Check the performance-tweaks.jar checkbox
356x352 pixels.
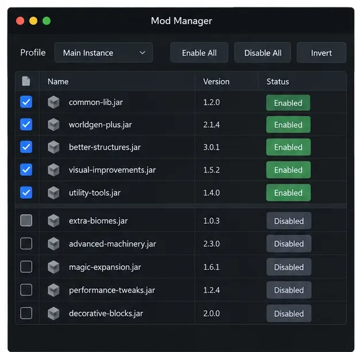26,290
